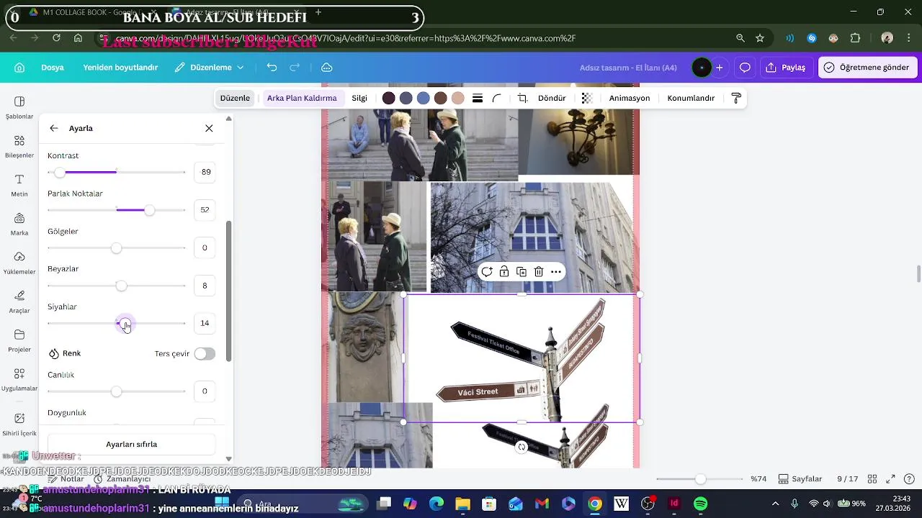Open the Konumlandır option

pyautogui.click(x=691, y=99)
